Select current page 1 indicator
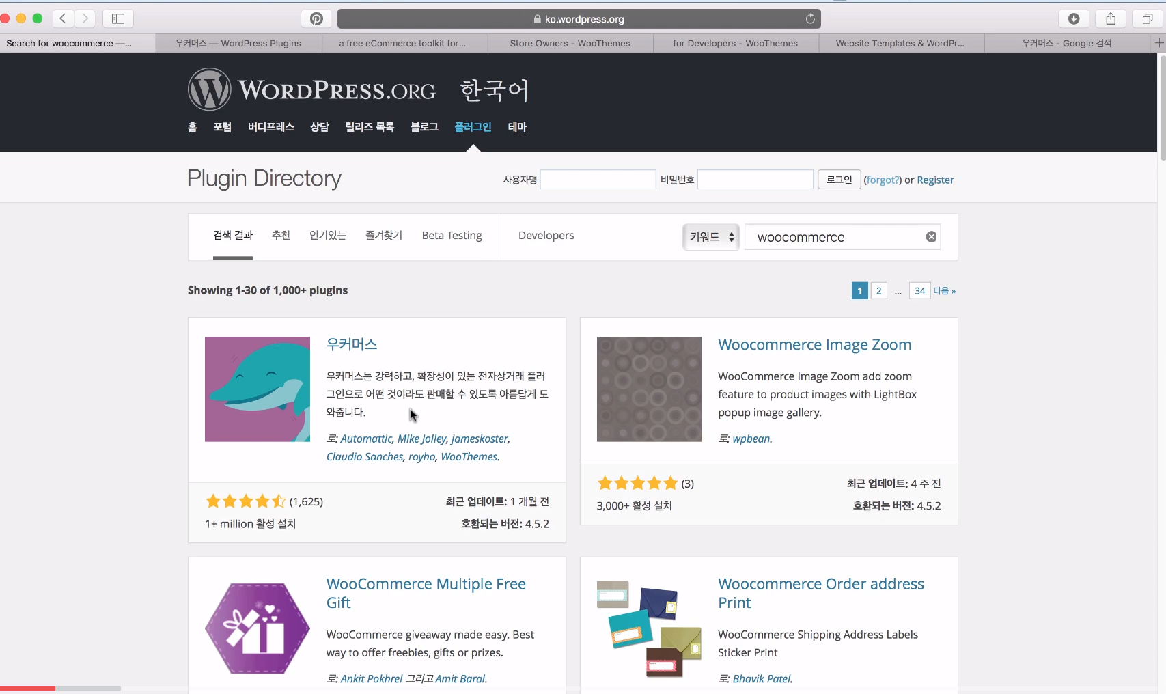 [860, 291]
